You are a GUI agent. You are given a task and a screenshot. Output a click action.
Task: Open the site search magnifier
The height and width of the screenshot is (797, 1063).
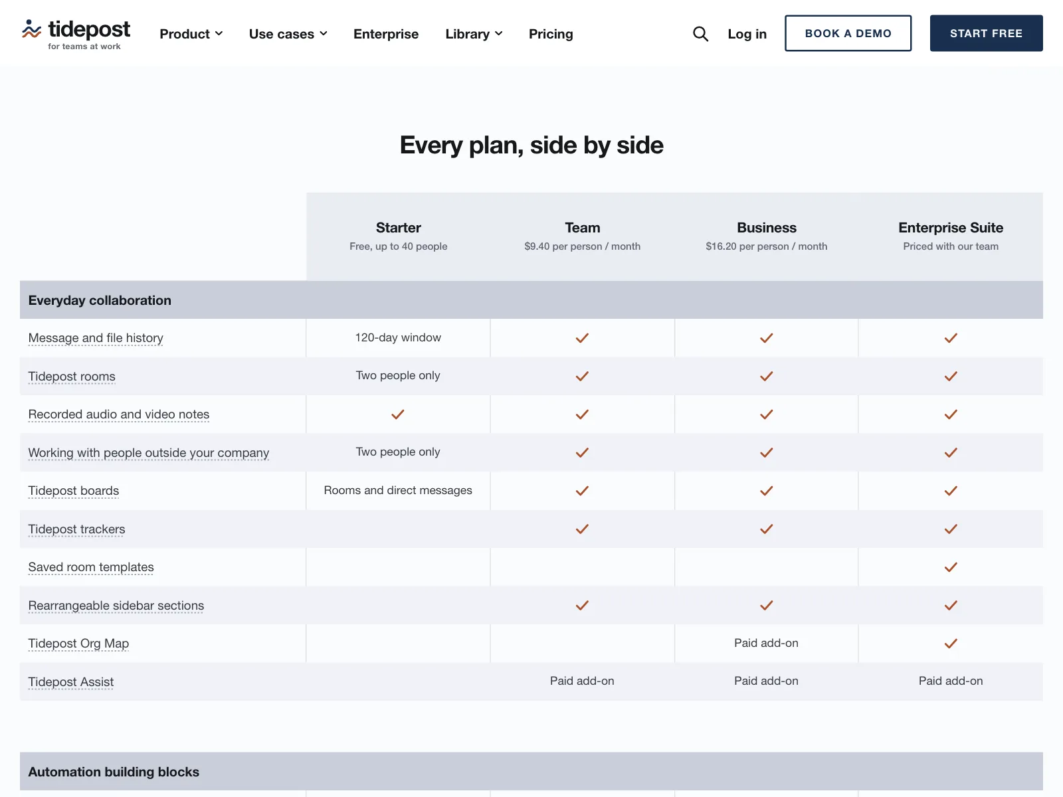pyautogui.click(x=700, y=34)
